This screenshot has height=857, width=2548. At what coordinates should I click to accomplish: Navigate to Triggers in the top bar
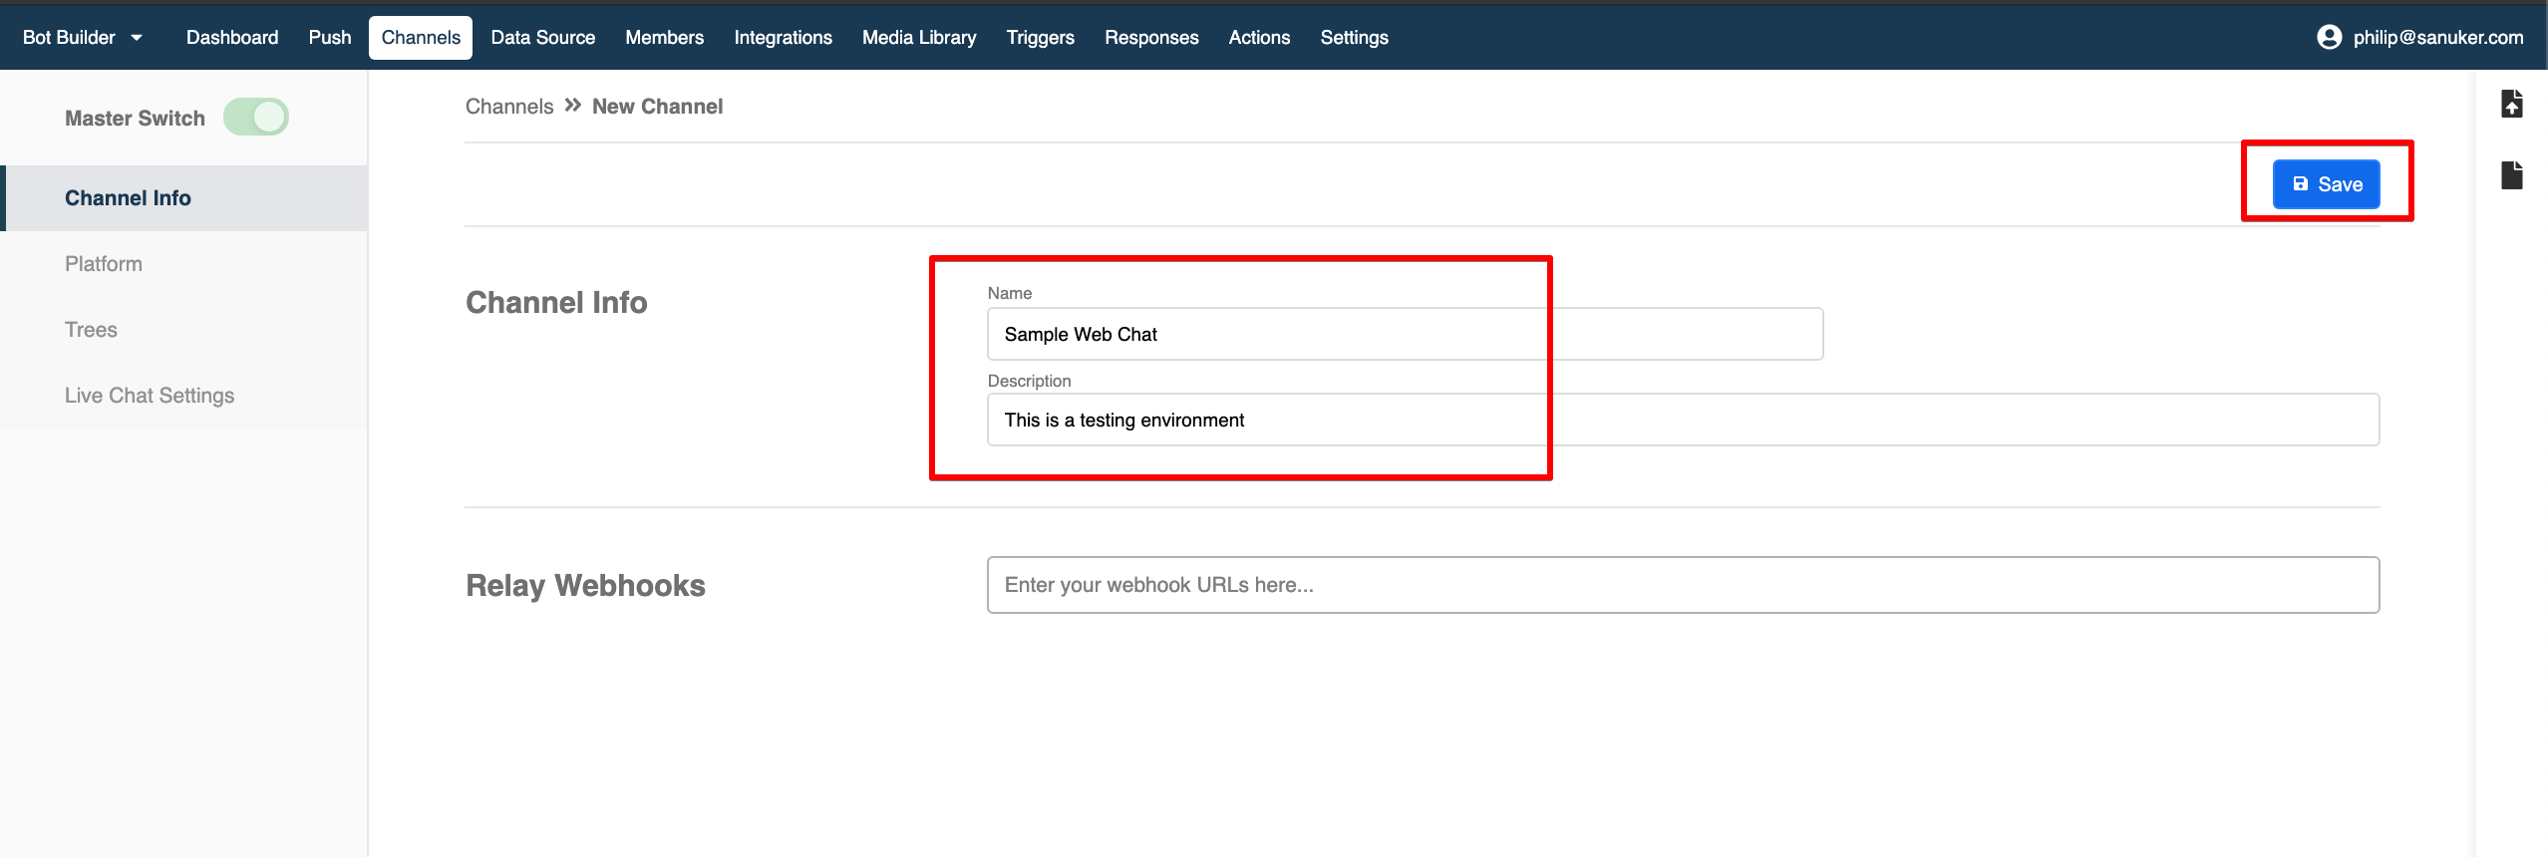pyautogui.click(x=1040, y=37)
